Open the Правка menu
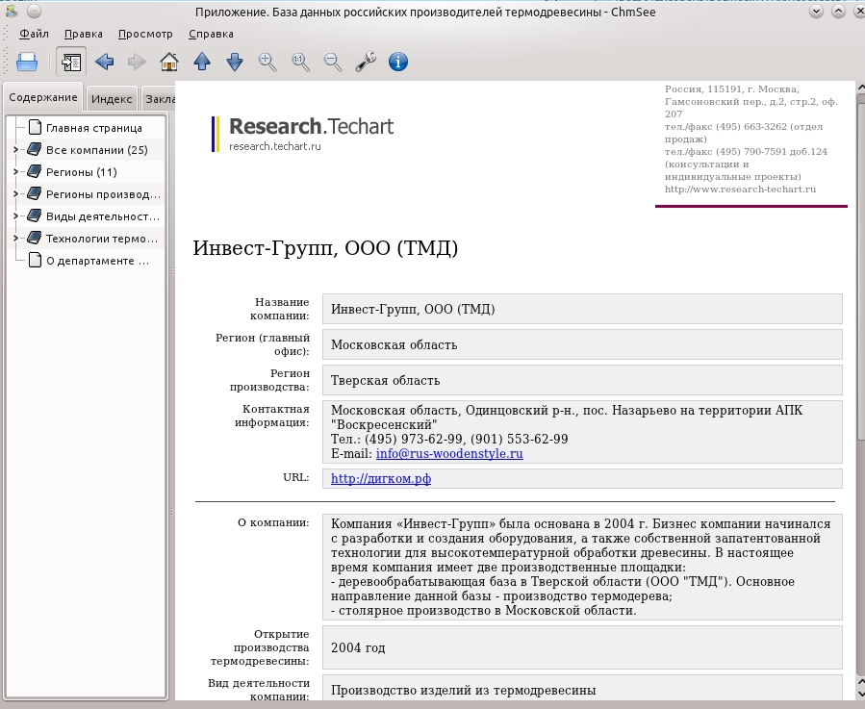This screenshot has width=865, height=709. tap(84, 34)
